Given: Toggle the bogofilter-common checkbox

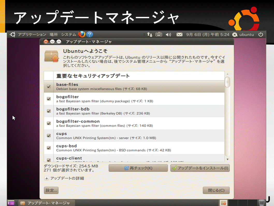Looking at the screenshot, I should pos(49,123).
